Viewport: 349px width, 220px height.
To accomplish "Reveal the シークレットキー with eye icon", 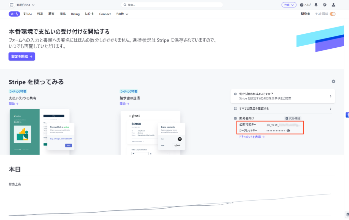I will click(x=288, y=130).
